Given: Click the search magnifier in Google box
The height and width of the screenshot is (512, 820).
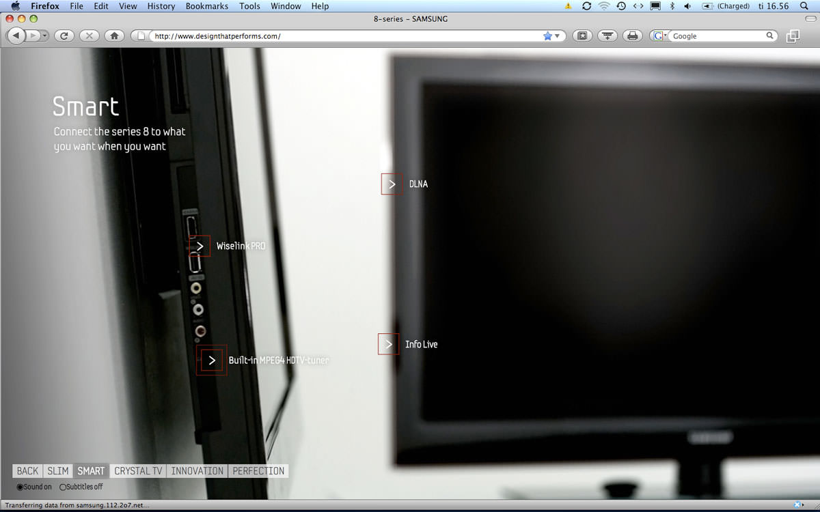Looking at the screenshot, I should [x=770, y=35].
